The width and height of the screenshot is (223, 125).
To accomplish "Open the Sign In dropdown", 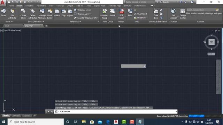I will coord(177,2).
